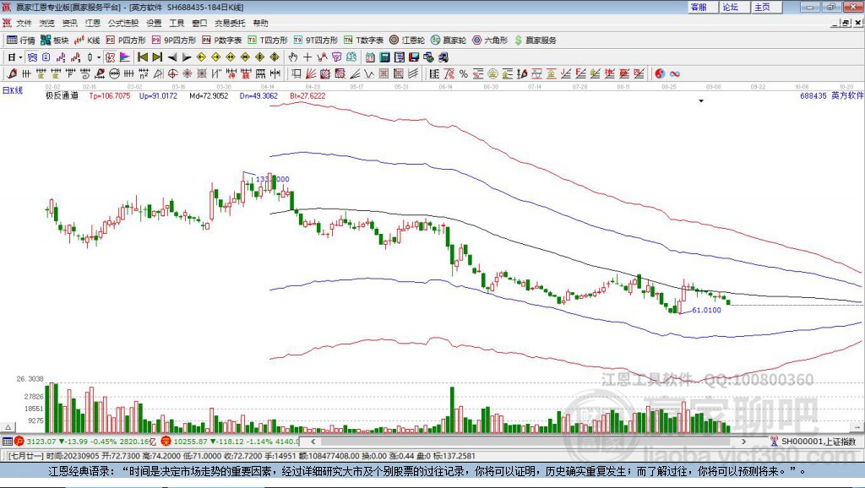
Task: Open the P数字表 tool
Action: (x=222, y=41)
